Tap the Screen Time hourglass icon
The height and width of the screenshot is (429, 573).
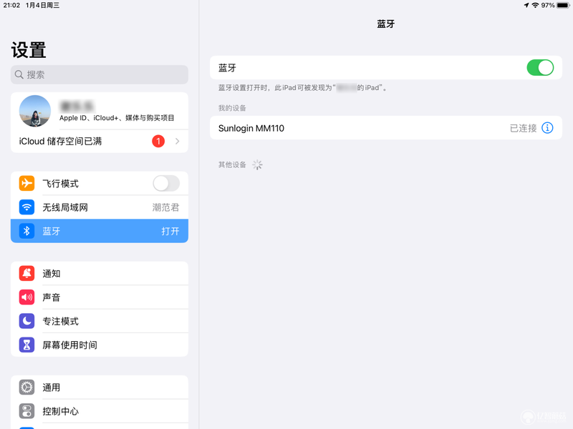tap(27, 345)
